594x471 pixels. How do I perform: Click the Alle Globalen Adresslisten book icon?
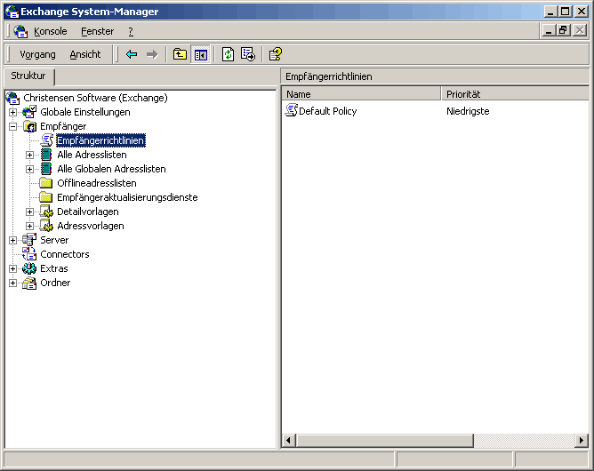(x=46, y=169)
